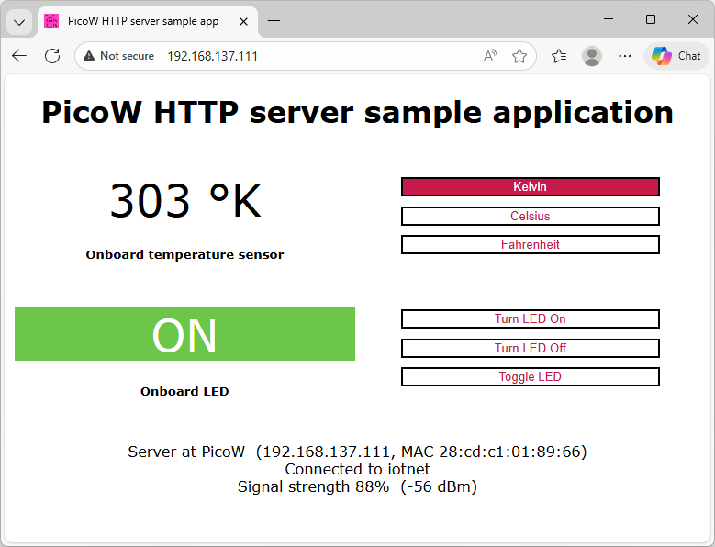Screen dimensions: 715x547
Task: Open Copilot Chat button
Action: pos(677,56)
